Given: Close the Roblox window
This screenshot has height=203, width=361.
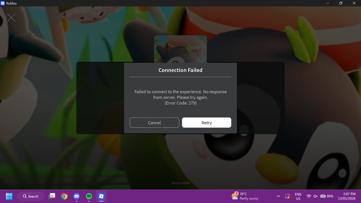Looking at the screenshot, I should [354, 3].
